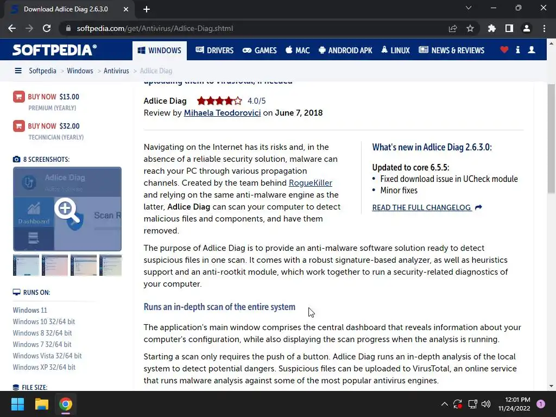556x417 pixels.
Task: Click the Chrome taskbar icon
Action: [x=66, y=404]
